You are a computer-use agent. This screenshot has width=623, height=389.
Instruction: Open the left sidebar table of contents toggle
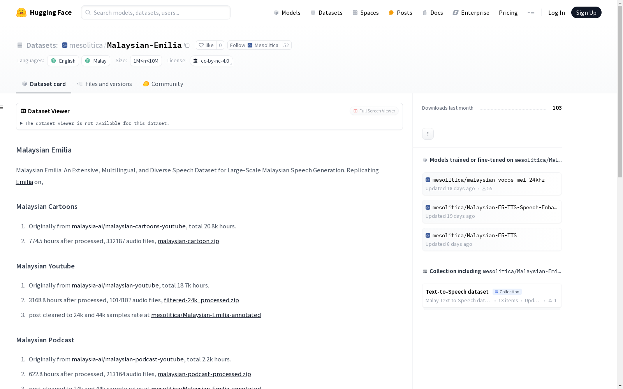2,107
